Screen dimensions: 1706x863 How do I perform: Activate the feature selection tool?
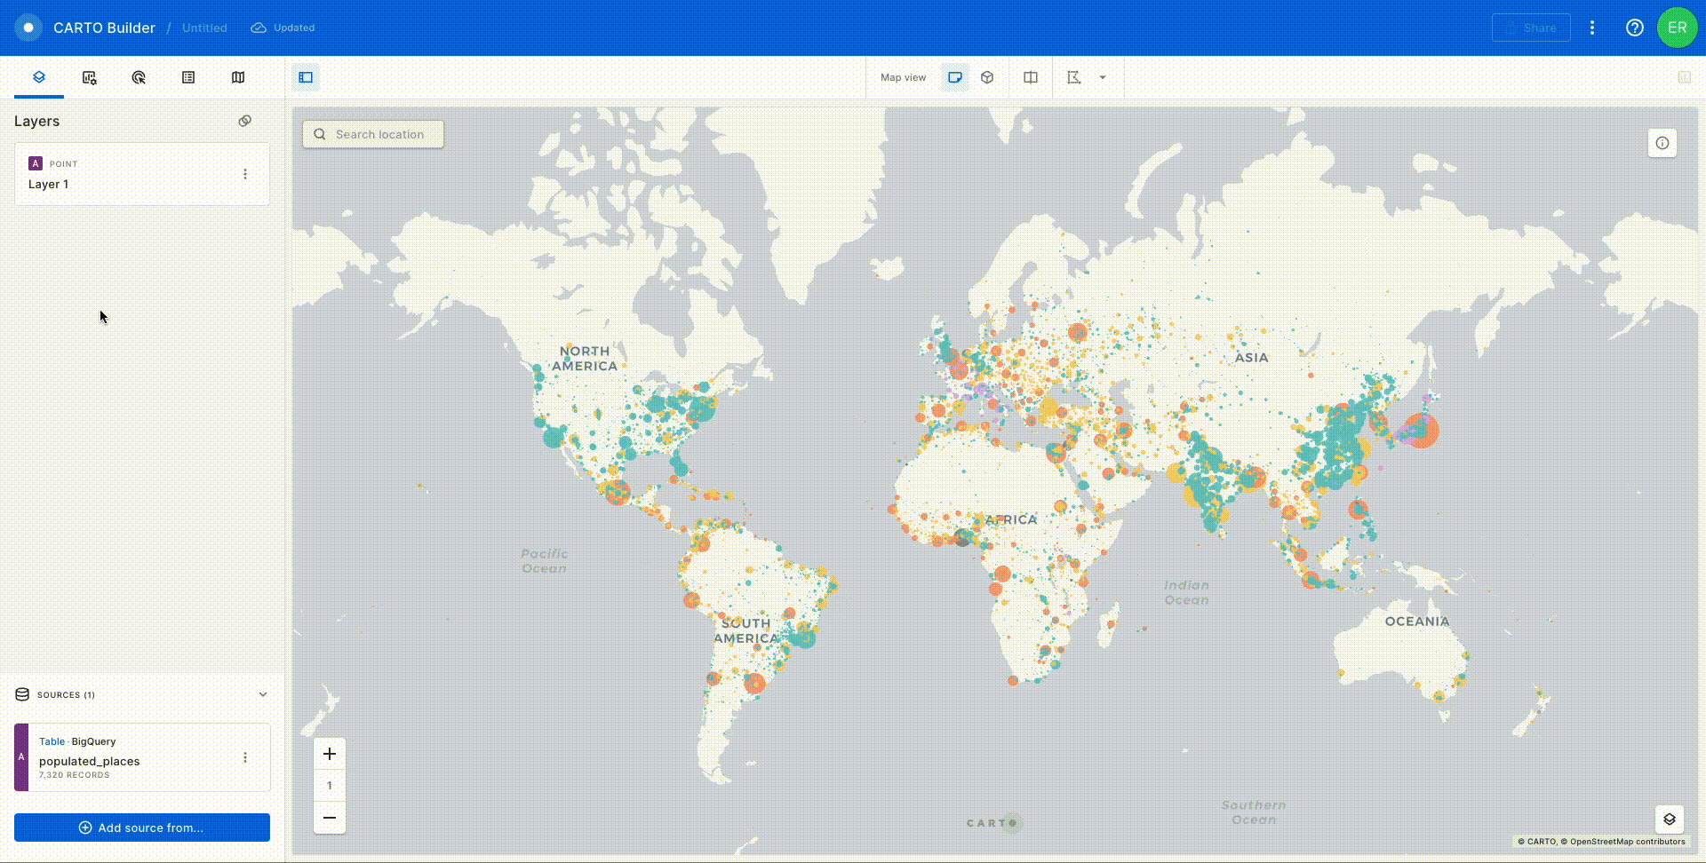[1074, 77]
